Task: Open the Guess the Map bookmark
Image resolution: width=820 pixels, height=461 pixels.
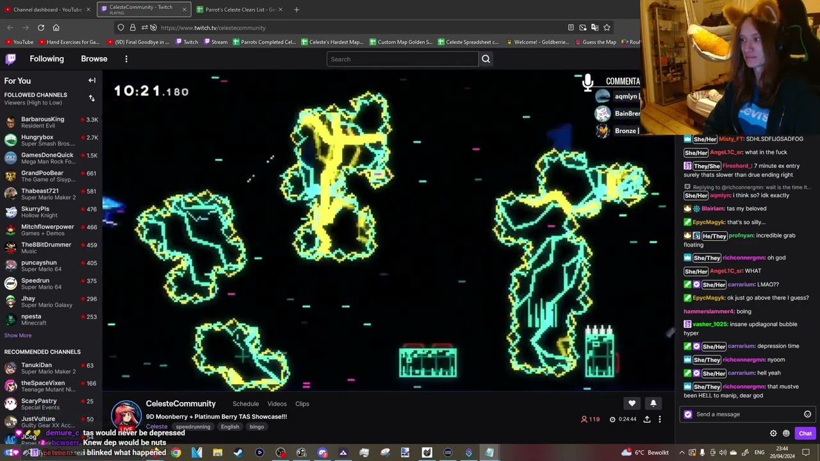Action: (x=595, y=42)
